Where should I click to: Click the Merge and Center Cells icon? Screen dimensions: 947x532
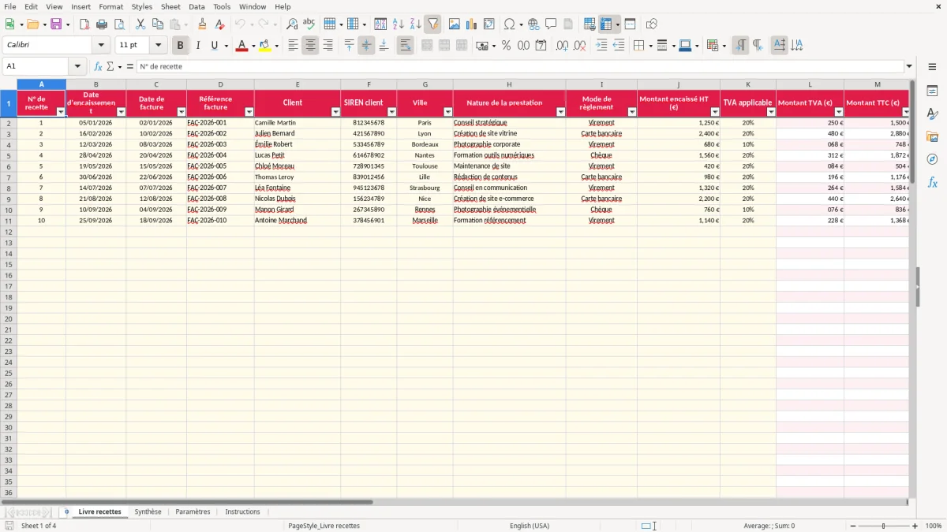(427, 46)
